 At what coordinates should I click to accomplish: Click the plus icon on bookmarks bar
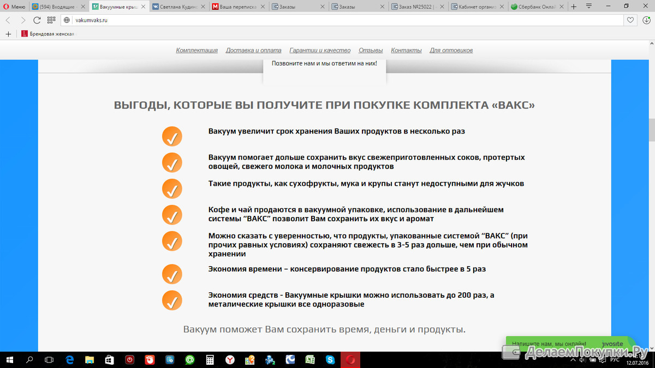[x=8, y=34]
